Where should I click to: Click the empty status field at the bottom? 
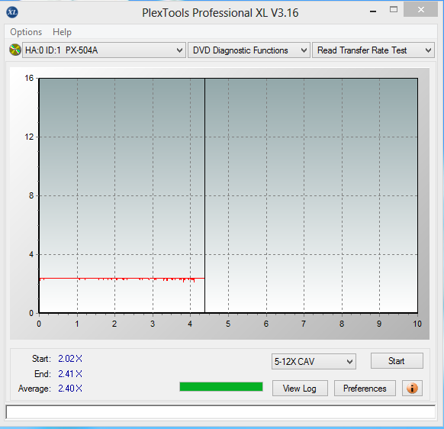click(220, 412)
